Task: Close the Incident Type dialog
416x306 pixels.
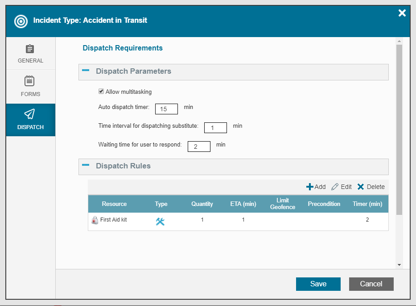Action: pyautogui.click(x=402, y=13)
